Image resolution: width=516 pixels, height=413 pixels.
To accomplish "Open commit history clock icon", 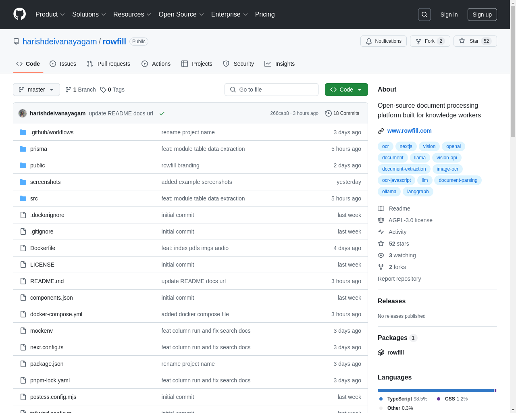I will click(328, 113).
